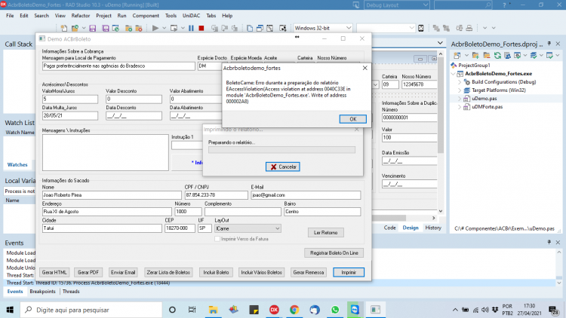Image resolution: width=566 pixels, height=318 pixels.
Task: Open the Debug Layout dropdown
Action: point(425,5)
